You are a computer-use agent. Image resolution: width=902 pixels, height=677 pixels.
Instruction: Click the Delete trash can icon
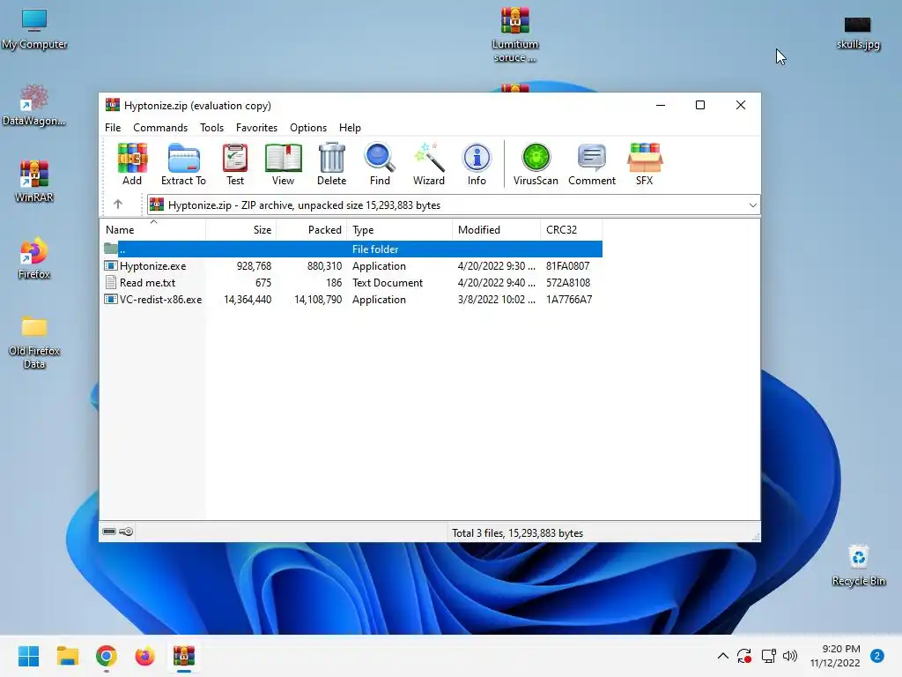332,164
